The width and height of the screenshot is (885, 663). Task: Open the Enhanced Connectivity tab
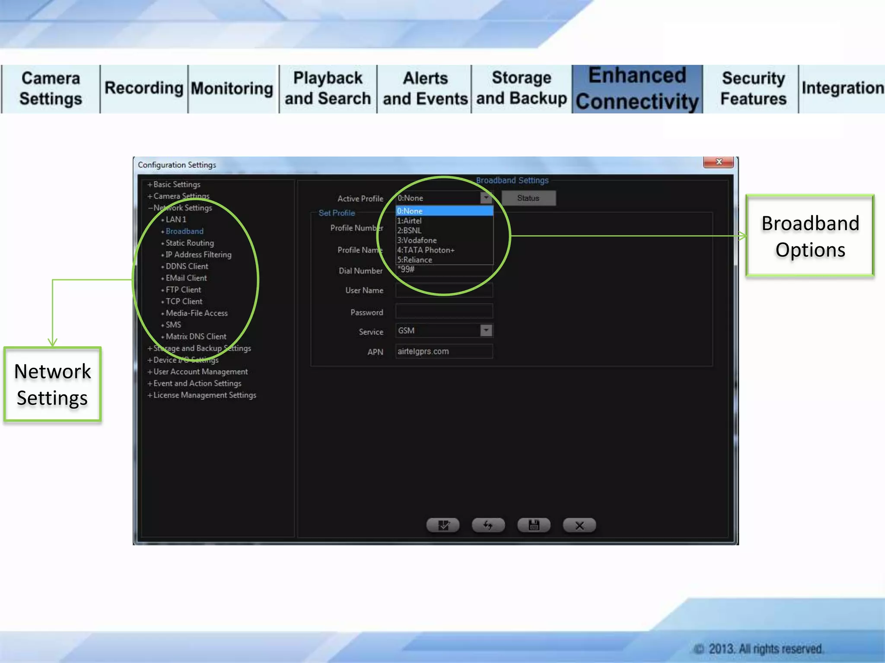(x=637, y=89)
